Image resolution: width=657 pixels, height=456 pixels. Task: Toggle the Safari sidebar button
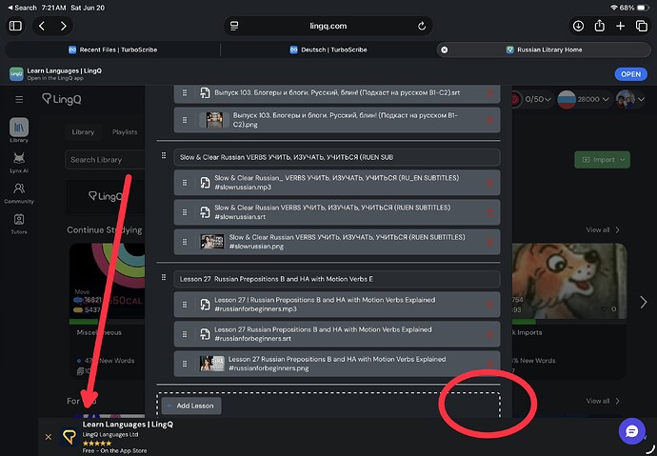click(15, 26)
